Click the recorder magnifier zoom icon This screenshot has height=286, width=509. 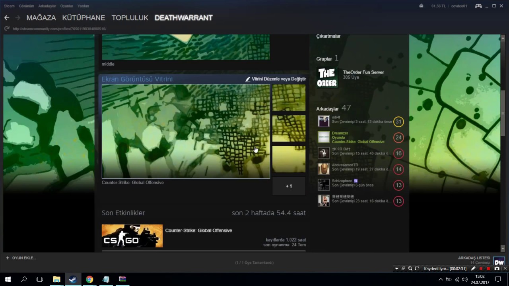click(x=410, y=269)
